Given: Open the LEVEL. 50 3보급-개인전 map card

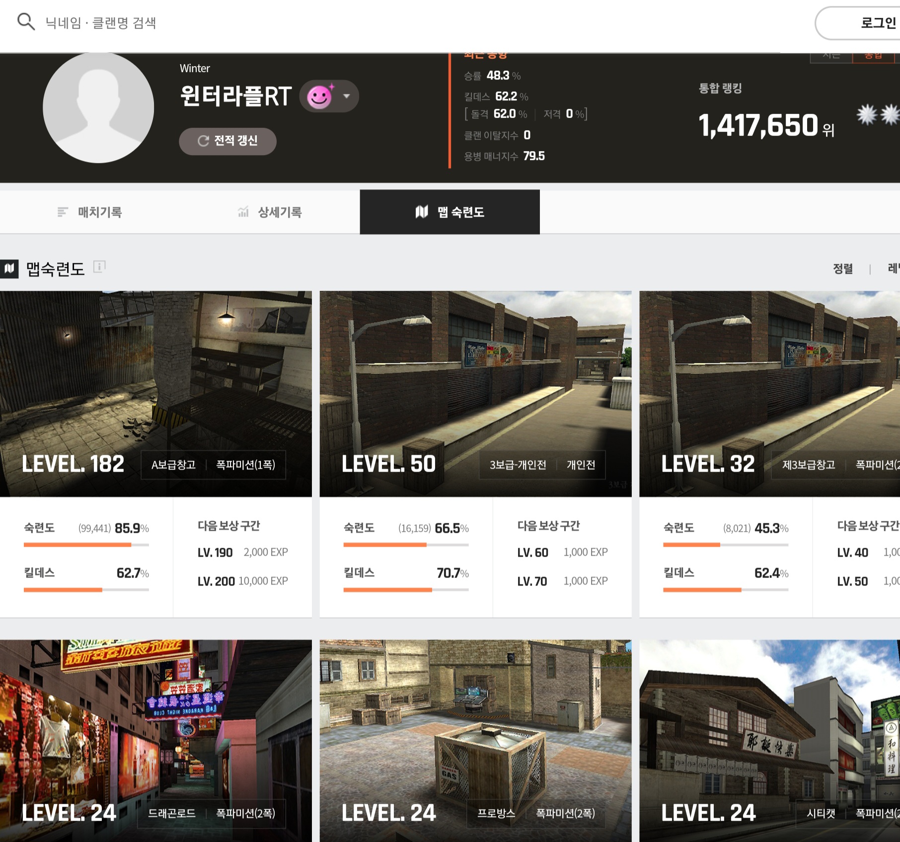Looking at the screenshot, I should [475, 393].
